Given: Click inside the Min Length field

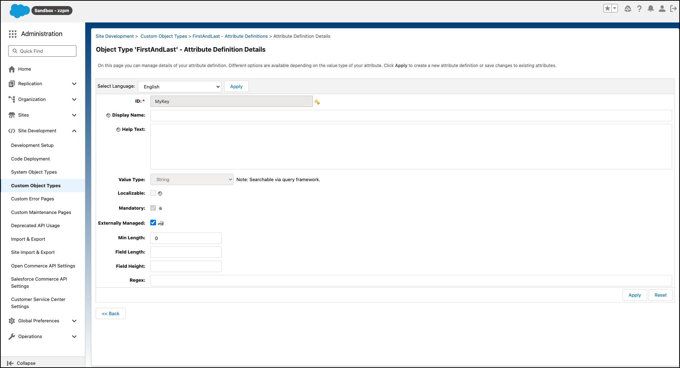Looking at the screenshot, I should pos(185,238).
